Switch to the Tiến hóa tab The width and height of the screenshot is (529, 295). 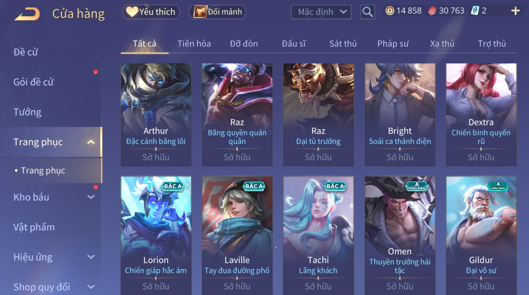[194, 44]
